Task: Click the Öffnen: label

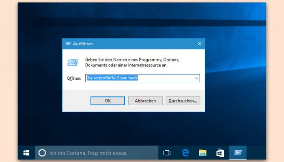Action: pyautogui.click(x=74, y=78)
